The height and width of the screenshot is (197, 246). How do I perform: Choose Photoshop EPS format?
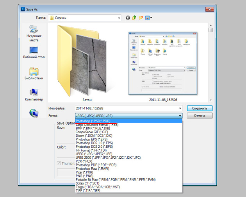pos(128,139)
